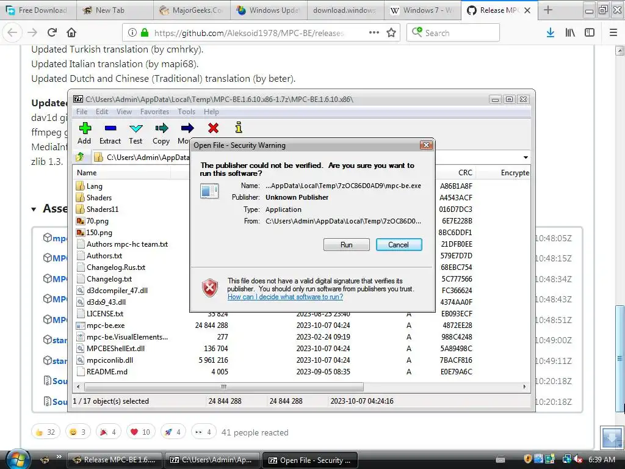Open Firefox library icon
This screenshot has width=625, height=469.
click(570, 32)
